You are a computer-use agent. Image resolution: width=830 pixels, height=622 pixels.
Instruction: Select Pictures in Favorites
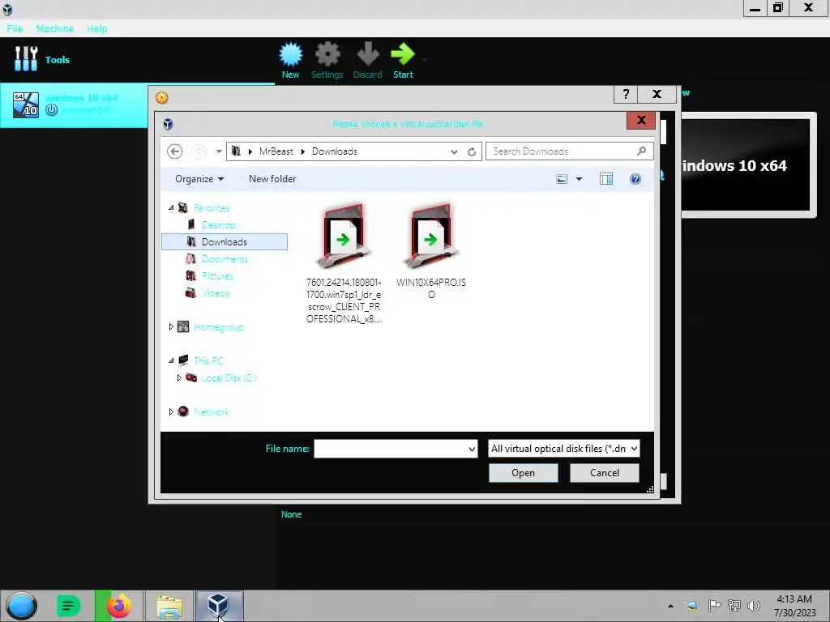(217, 275)
